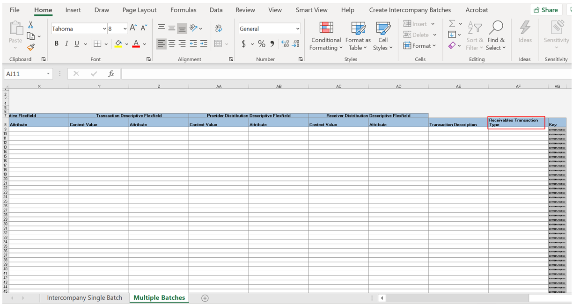Screen dimensions: 573x304
Task: Add a new sheet plus icon
Action: (x=205, y=298)
